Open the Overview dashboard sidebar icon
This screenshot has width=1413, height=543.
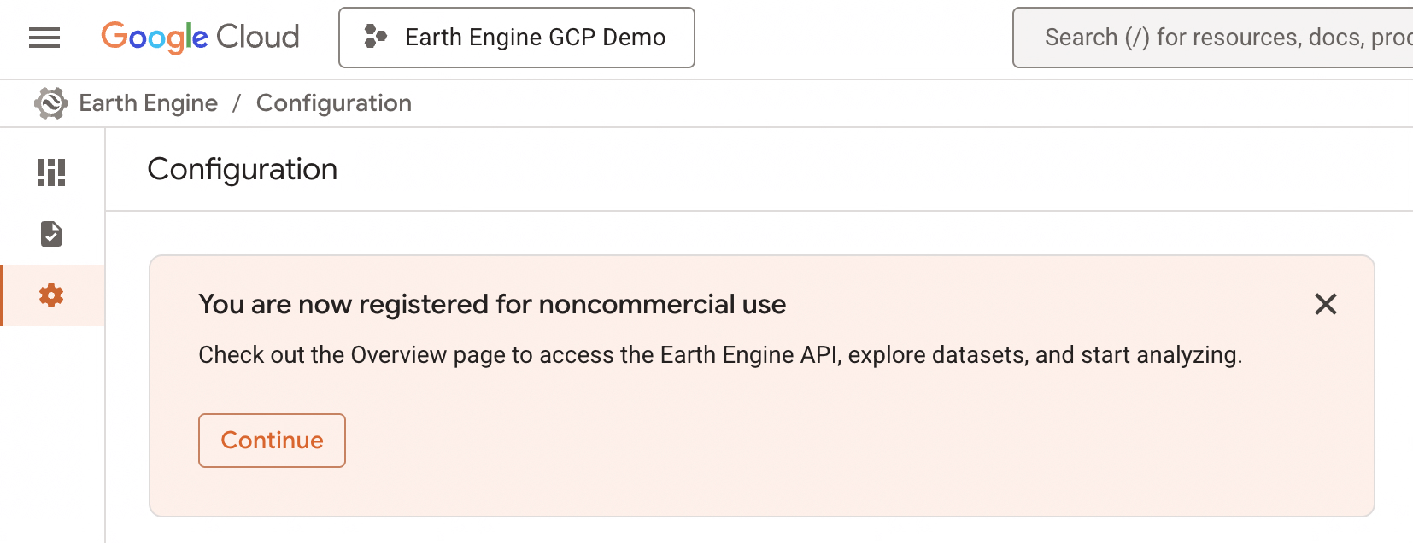click(x=51, y=172)
